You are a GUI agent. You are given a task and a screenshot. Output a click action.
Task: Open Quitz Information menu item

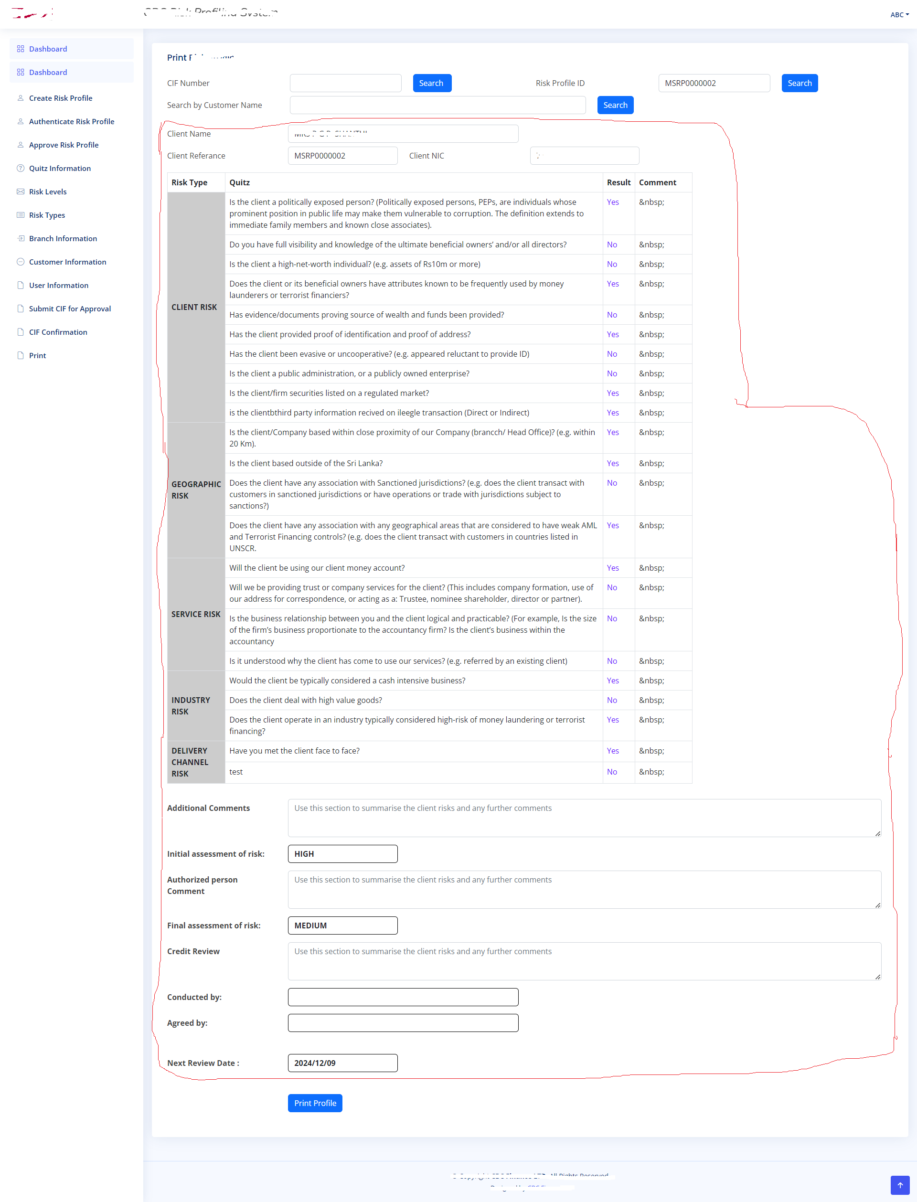click(x=72, y=168)
